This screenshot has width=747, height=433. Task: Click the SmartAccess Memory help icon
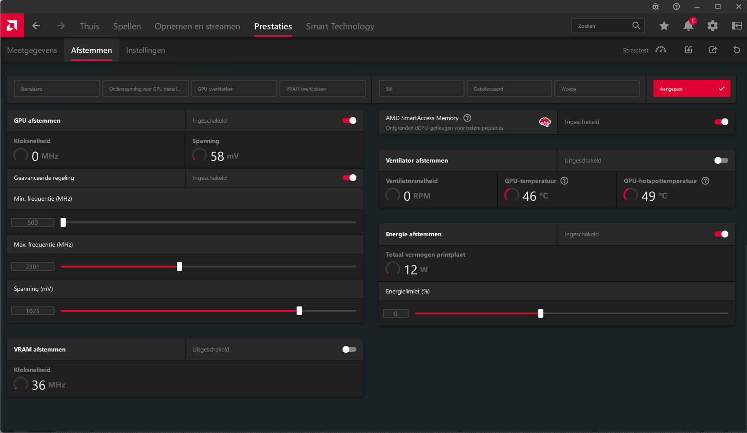click(467, 118)
